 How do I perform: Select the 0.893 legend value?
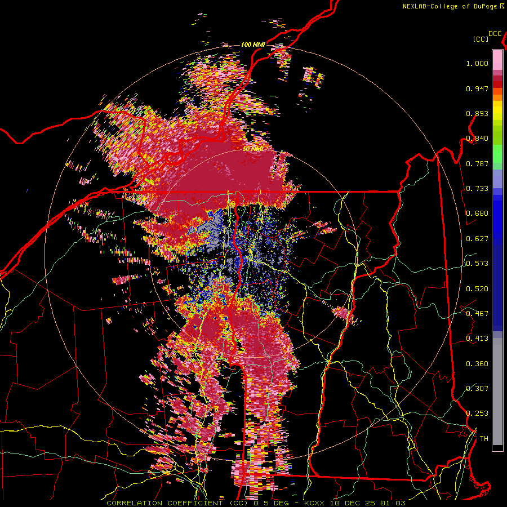pyautogui.click(x=477, y=113)
